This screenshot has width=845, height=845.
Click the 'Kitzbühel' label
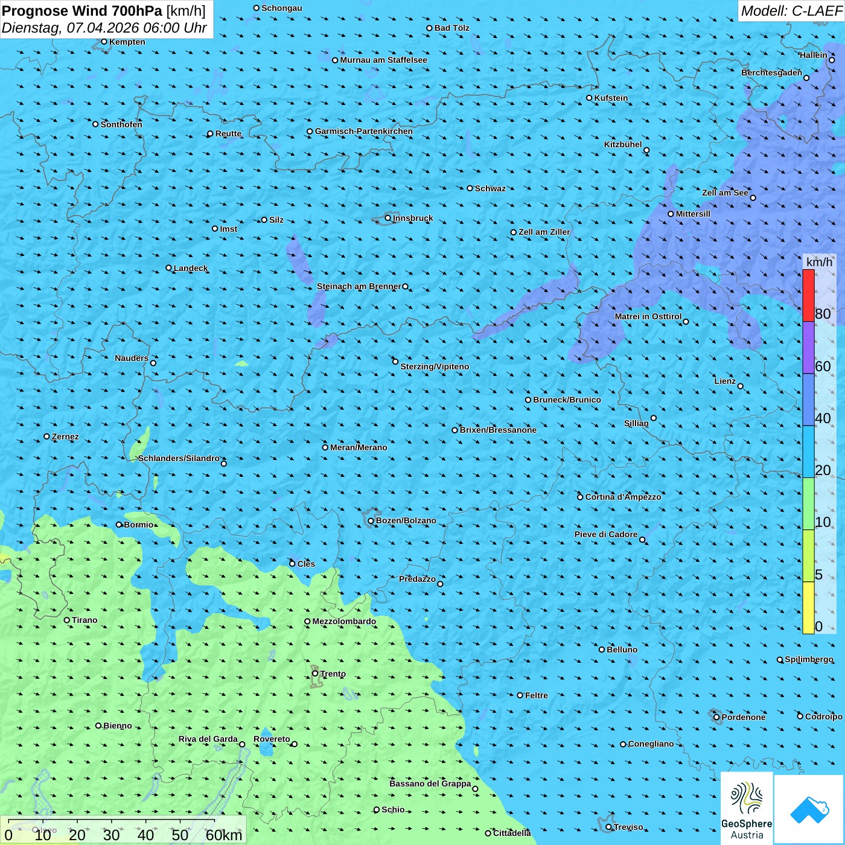click(x=623, y=144)
